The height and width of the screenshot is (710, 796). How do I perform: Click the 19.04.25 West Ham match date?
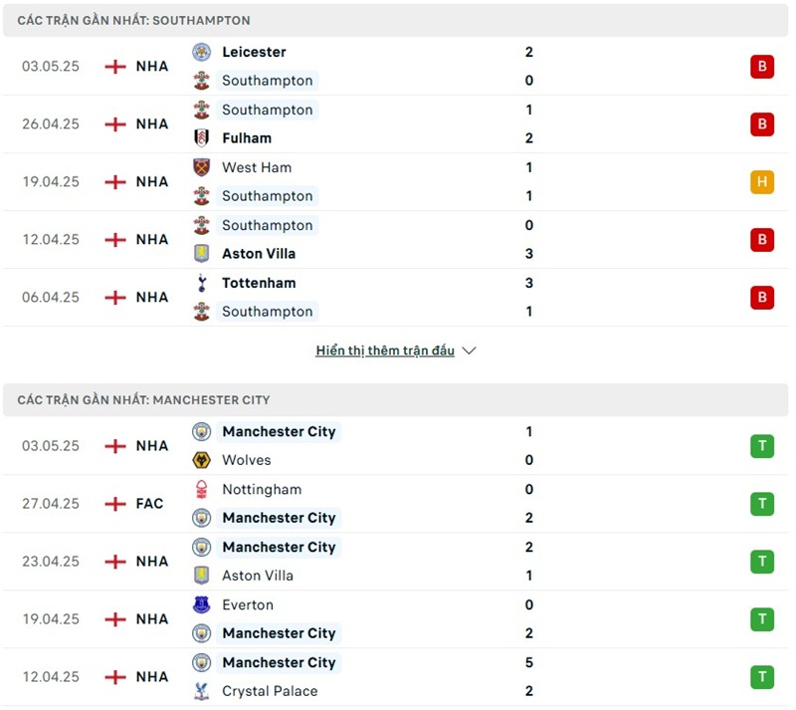51,182
